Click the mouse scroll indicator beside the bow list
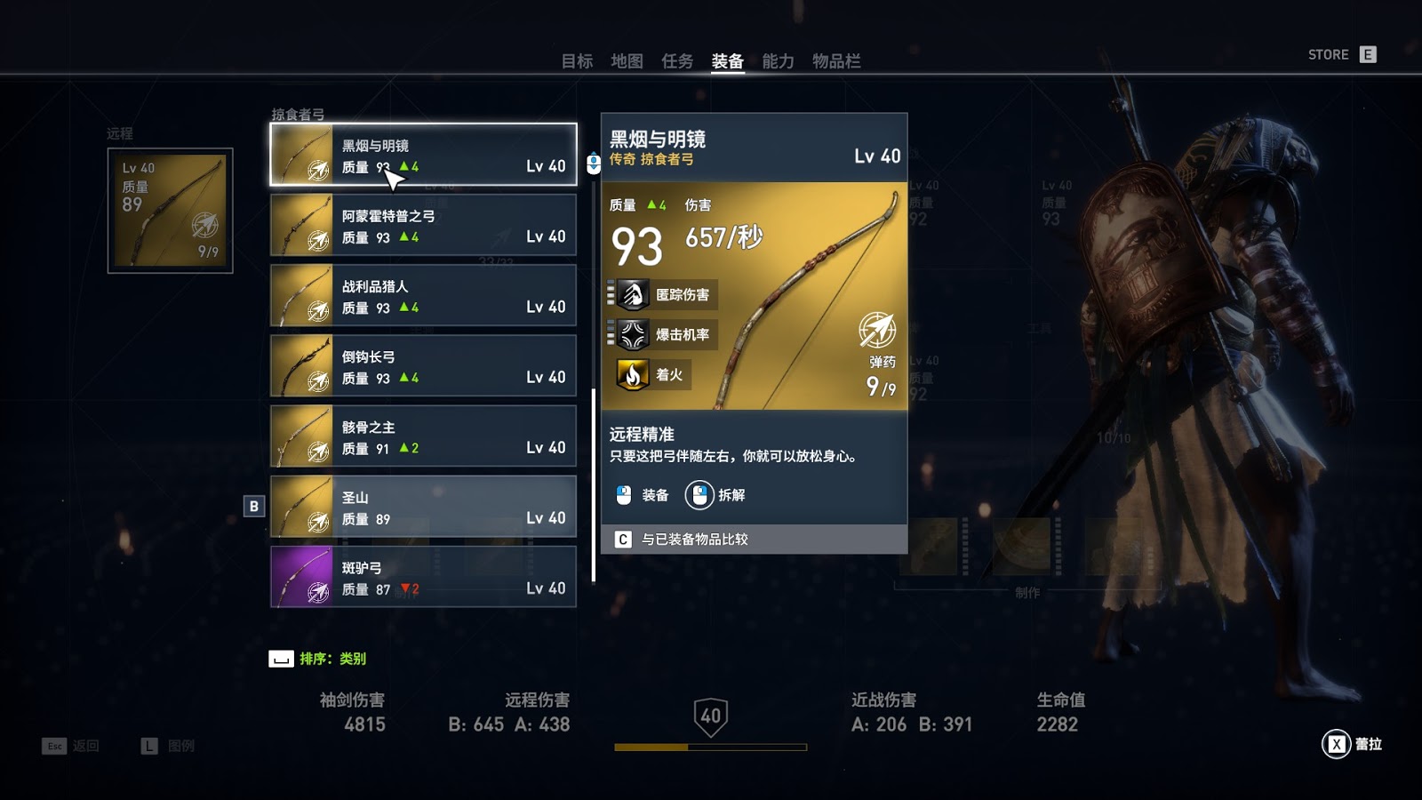Screen dimensions: 1422x800 594,164
